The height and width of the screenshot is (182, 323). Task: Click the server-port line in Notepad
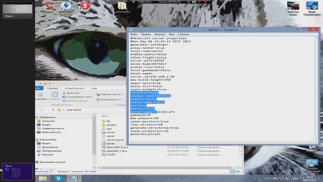click(x=147, y=61)
